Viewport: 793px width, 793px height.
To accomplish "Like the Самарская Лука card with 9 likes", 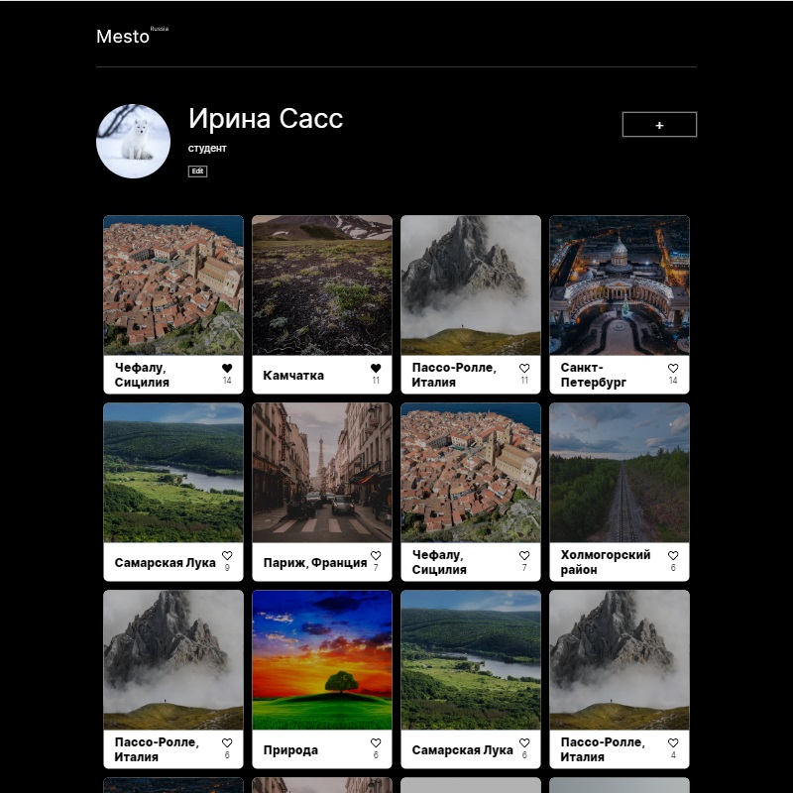I will point(227,556).
